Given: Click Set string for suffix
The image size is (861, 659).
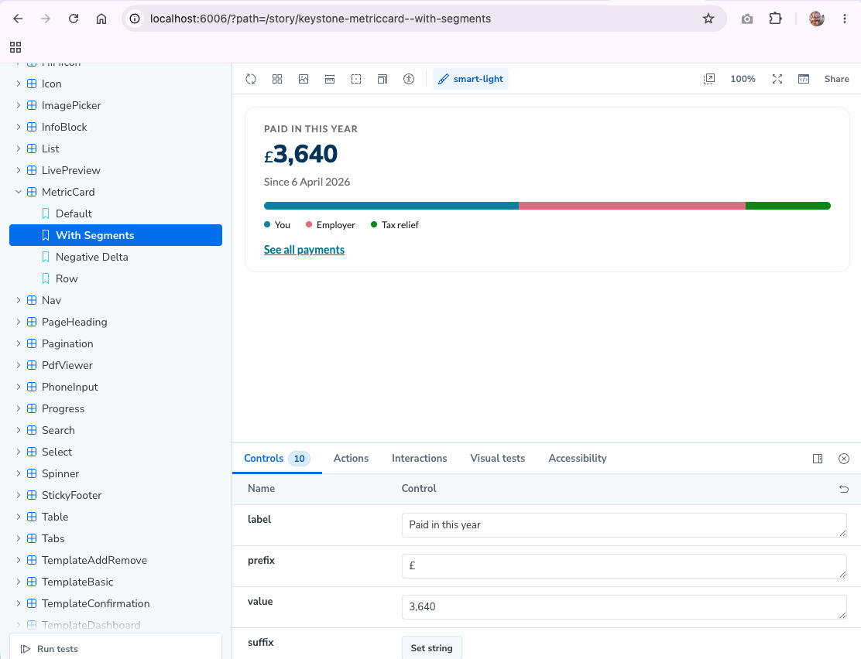Looking at the screenshot, I should [x=431, y=648].
